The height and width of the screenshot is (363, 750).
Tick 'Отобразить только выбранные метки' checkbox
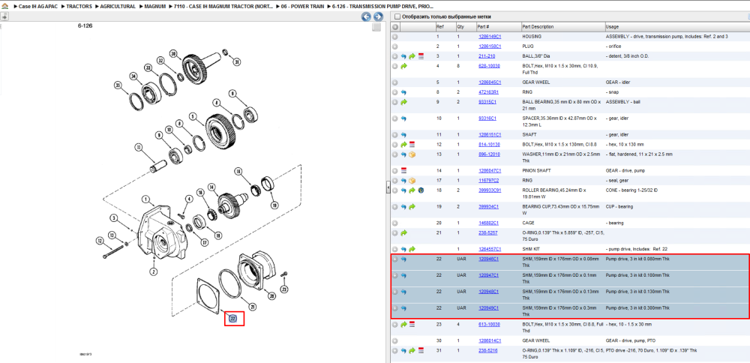tap(397, 16)
